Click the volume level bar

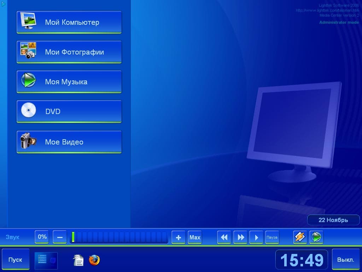pyautogui.click(x=119, y=237)
